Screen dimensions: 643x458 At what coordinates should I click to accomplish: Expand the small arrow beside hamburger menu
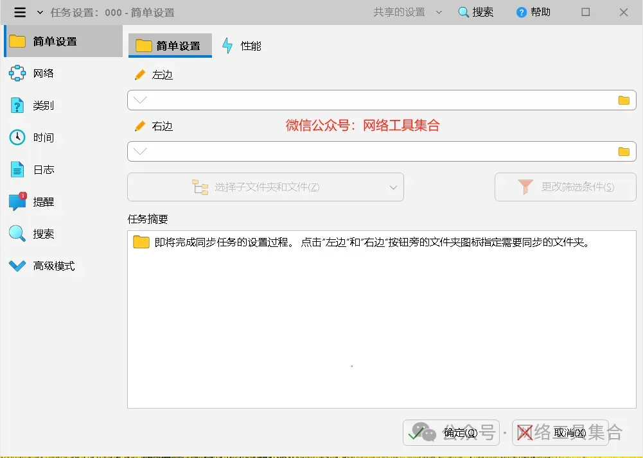pos(40,12)
